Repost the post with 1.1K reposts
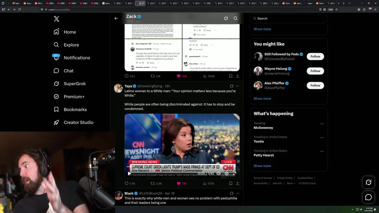Screen dimensions: 379x213 click(155, 76)
